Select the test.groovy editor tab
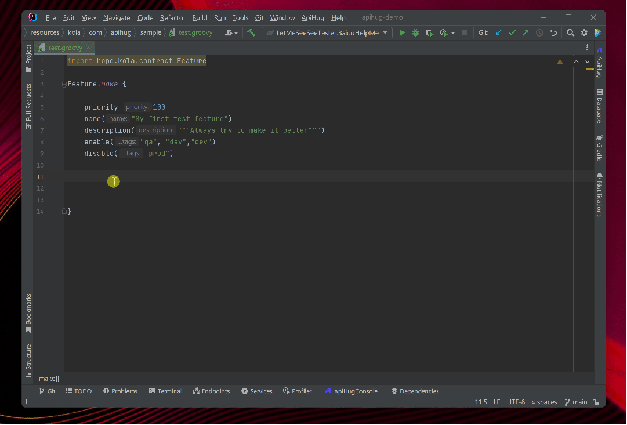The height and width of the screenshot is (425, 627). click(65, 48)
